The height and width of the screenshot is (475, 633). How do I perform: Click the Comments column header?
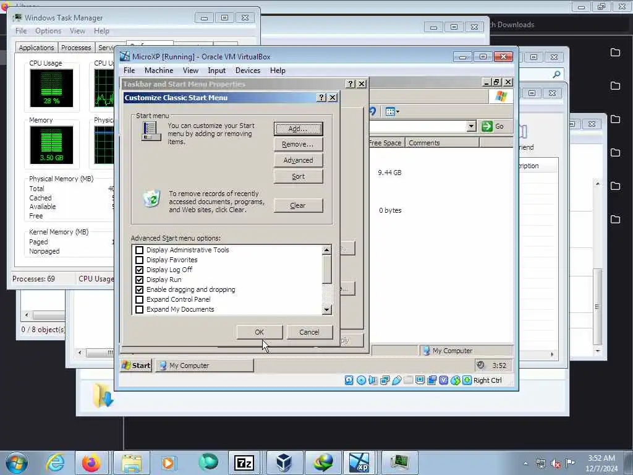point(442,143)
